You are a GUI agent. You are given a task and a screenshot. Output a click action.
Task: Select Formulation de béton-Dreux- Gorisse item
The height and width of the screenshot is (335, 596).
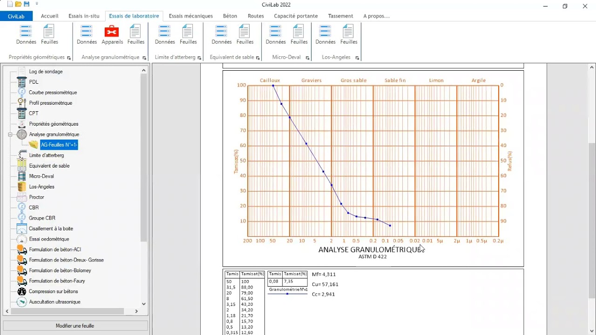point(66,260)
